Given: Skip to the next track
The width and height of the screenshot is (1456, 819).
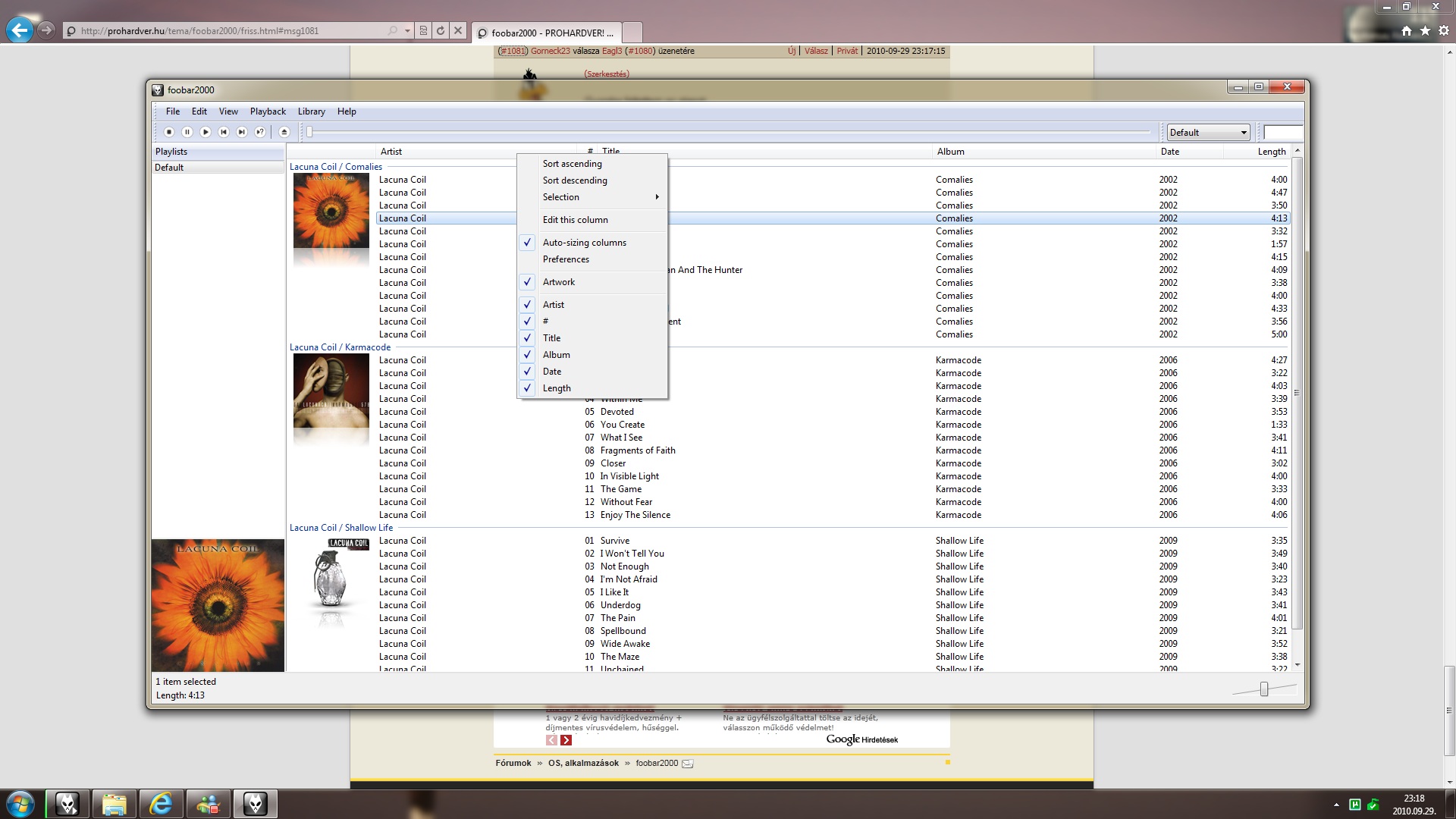Looking at the screenshot, I should 242,132.
